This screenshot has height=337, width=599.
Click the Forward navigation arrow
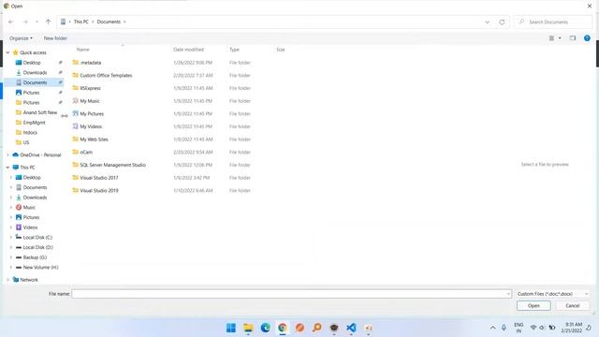point(25,22)
